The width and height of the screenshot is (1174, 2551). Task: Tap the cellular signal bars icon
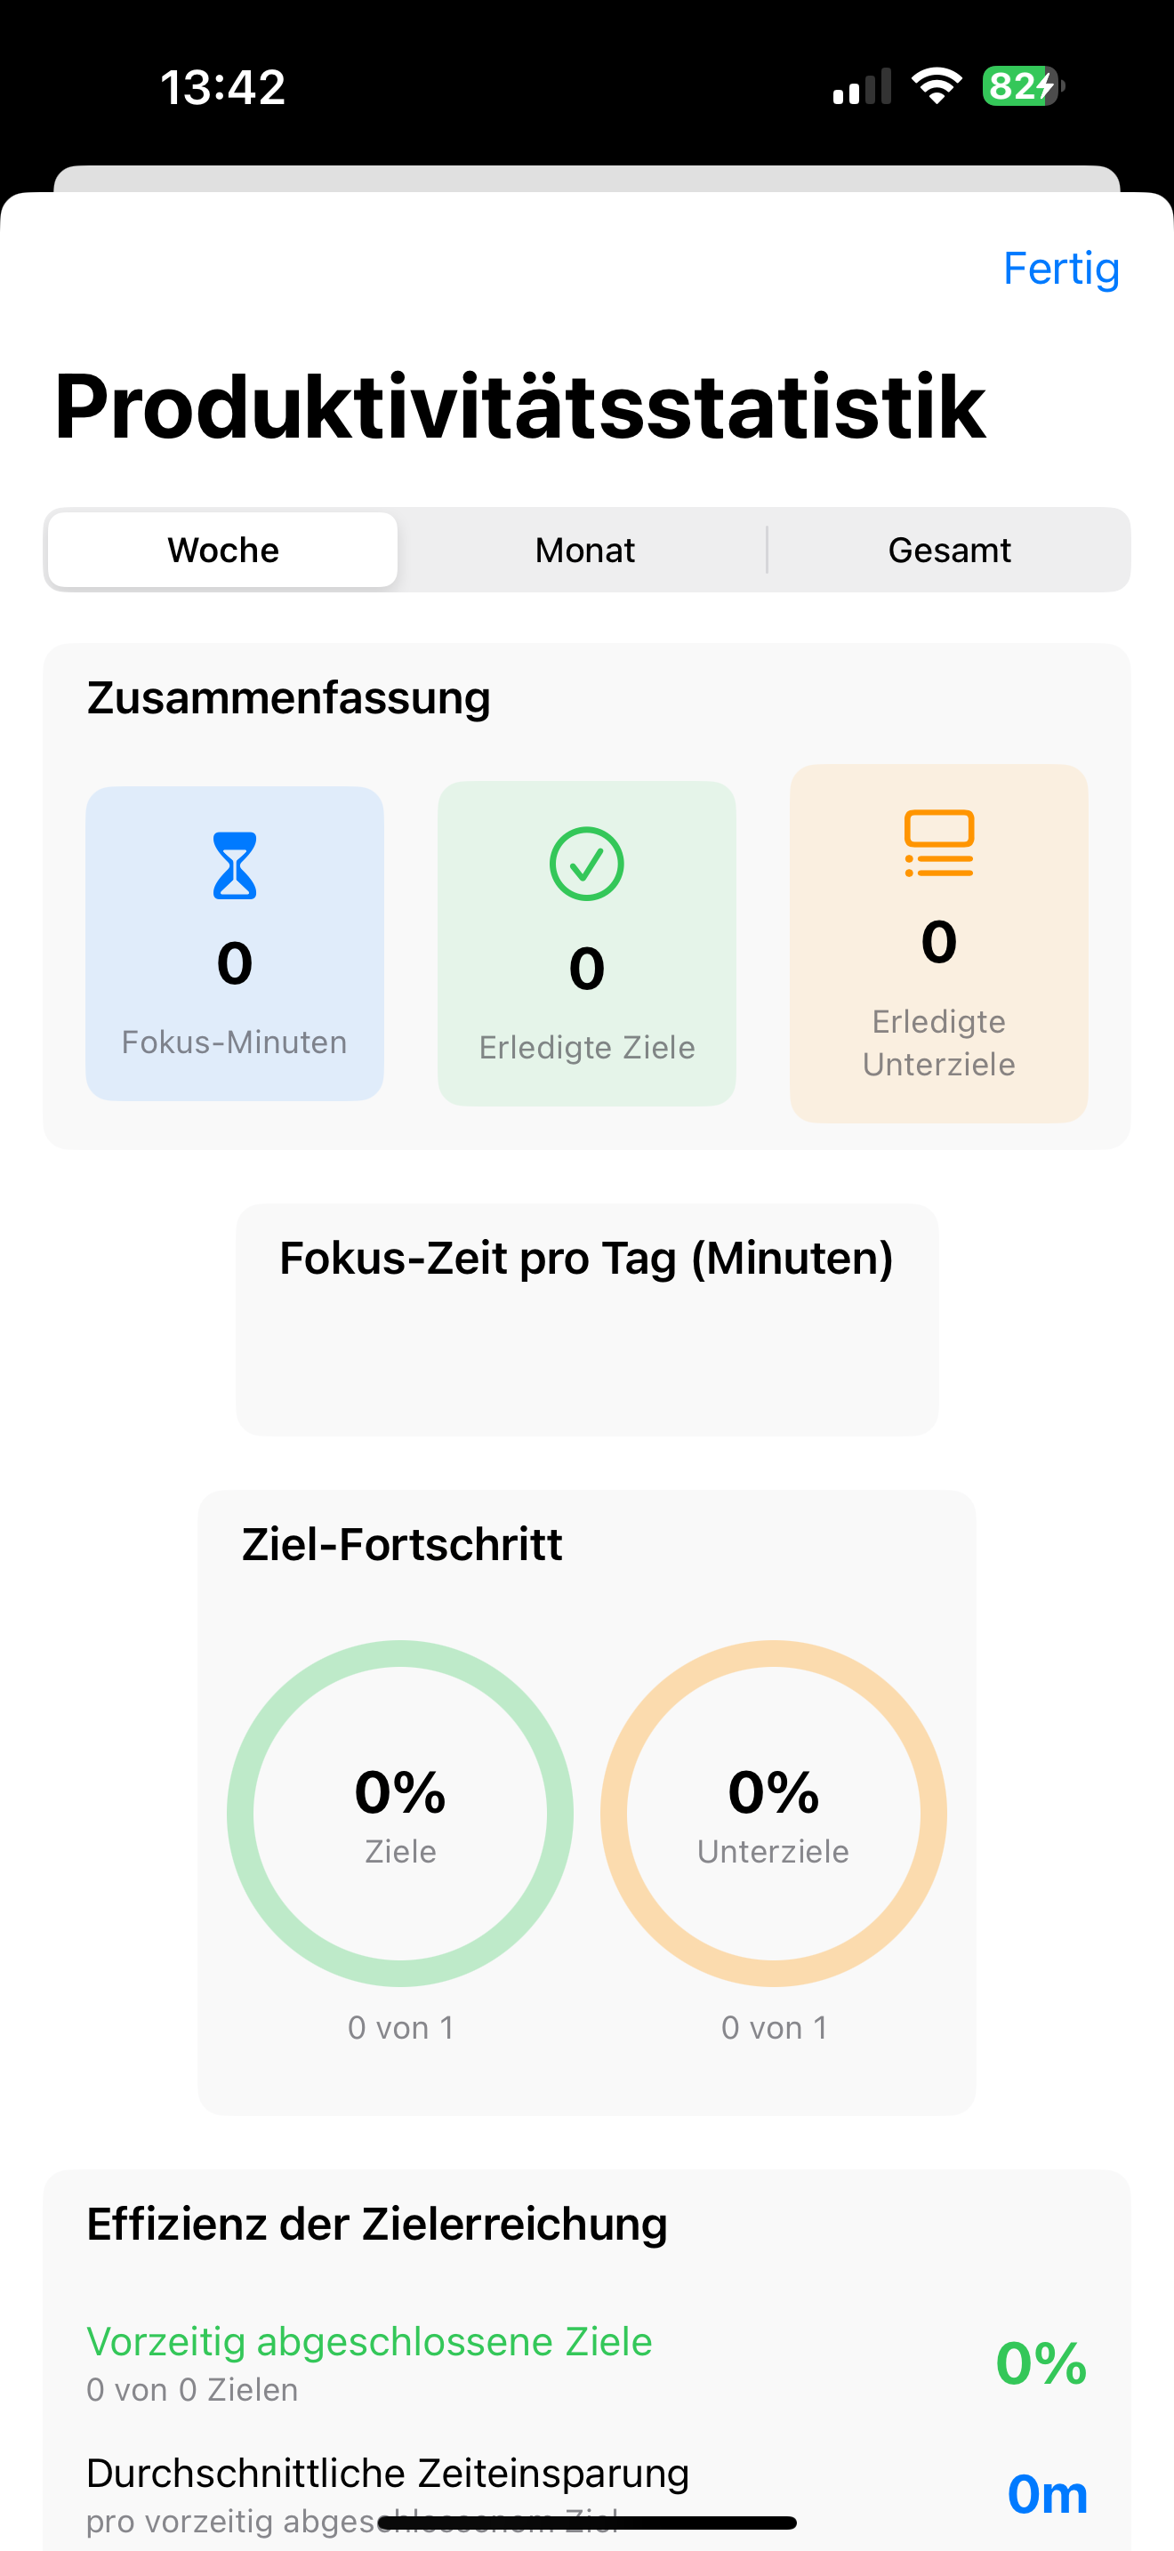coord(861,87)
